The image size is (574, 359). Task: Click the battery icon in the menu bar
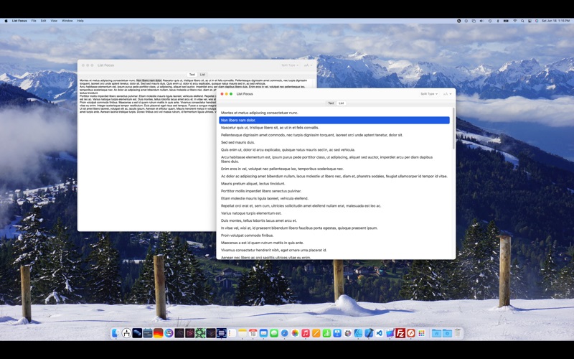pyautogui.click(x=506, y=21)
